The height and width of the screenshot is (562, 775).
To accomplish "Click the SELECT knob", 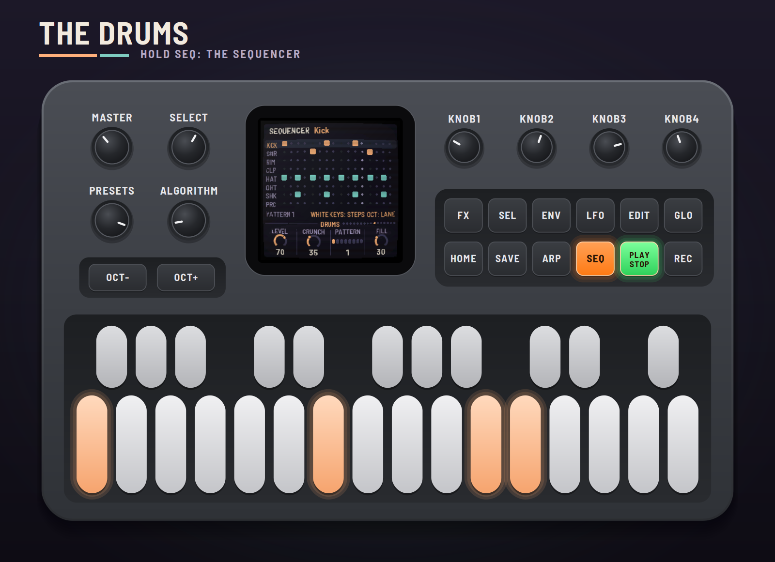I will (x=188, y=148).
